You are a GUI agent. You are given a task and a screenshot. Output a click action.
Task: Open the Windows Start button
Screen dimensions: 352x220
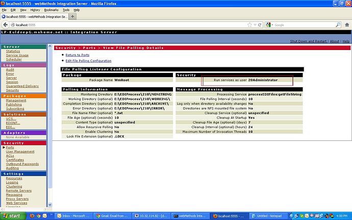tap(13, 216)
